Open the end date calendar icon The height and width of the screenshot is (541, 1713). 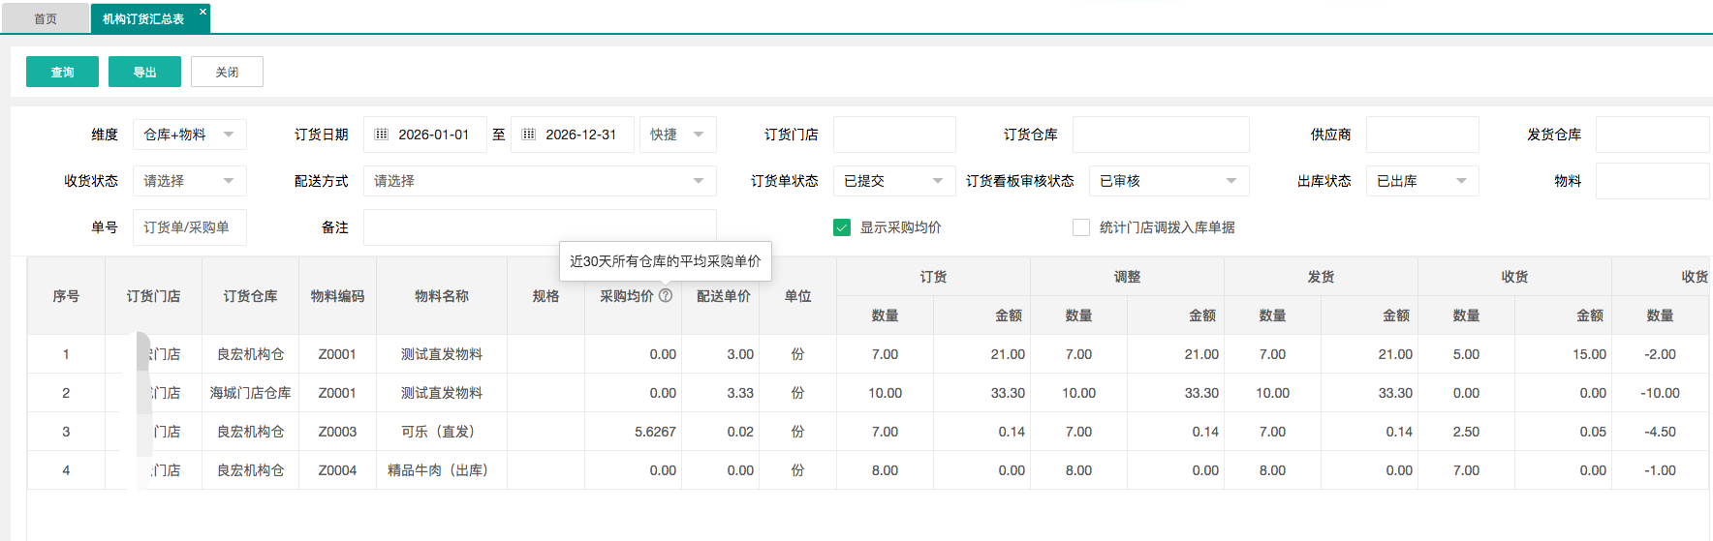tap(529, 135)
